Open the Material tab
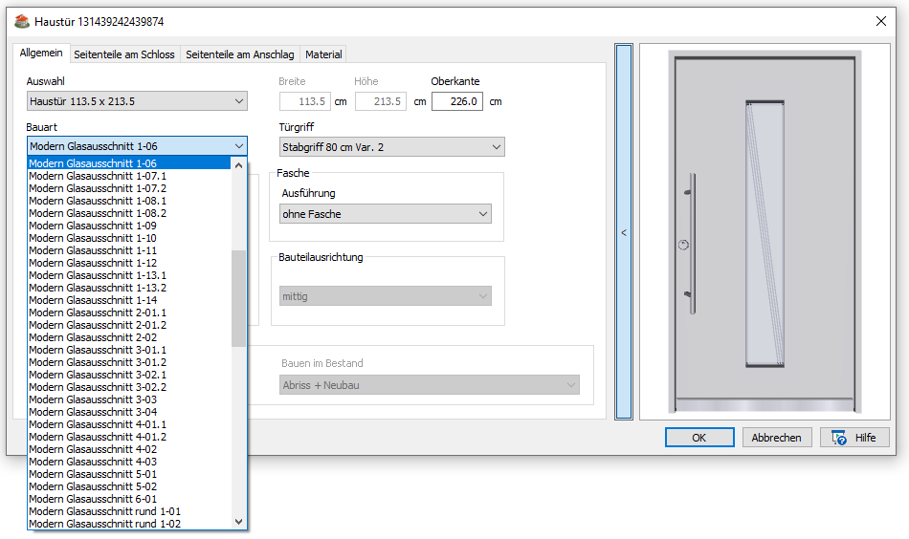 323,54
